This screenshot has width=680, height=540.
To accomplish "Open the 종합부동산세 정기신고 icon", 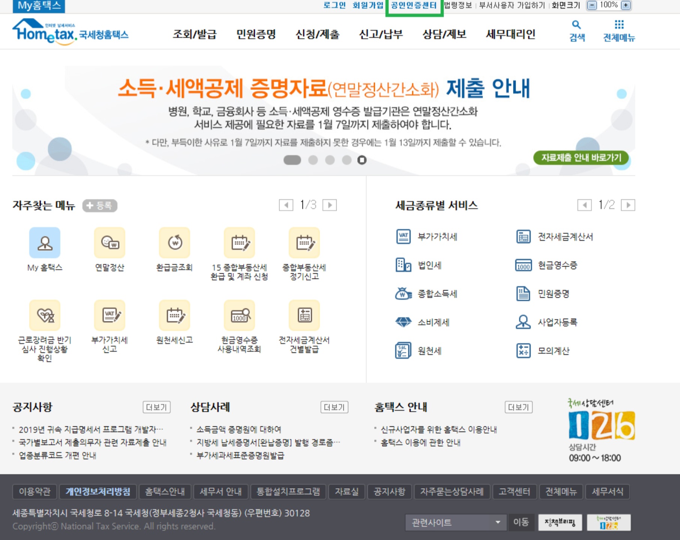I will 304,242.
